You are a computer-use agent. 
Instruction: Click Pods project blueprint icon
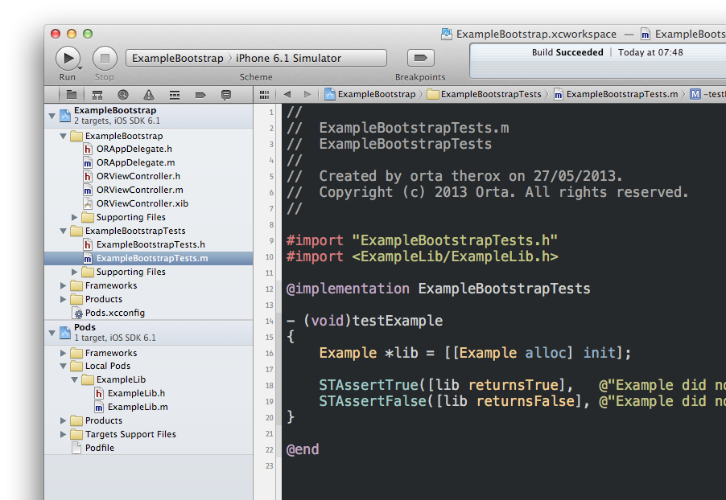tap(65, 333)
